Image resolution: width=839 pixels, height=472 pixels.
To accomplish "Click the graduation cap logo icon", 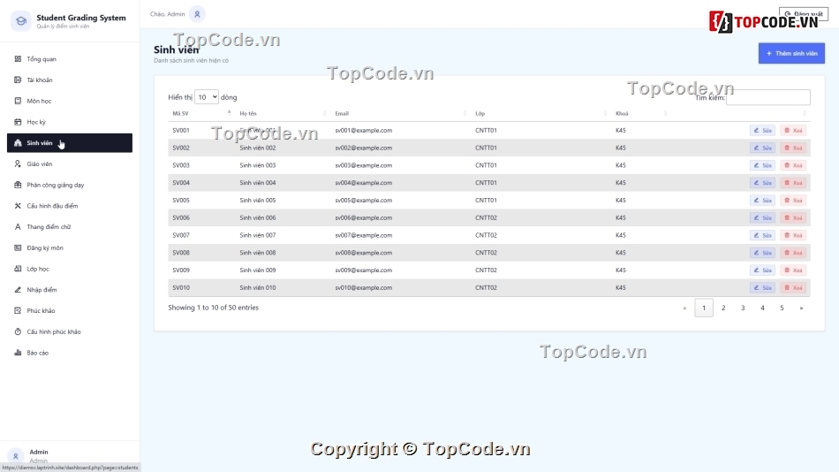I will [20, 21].
